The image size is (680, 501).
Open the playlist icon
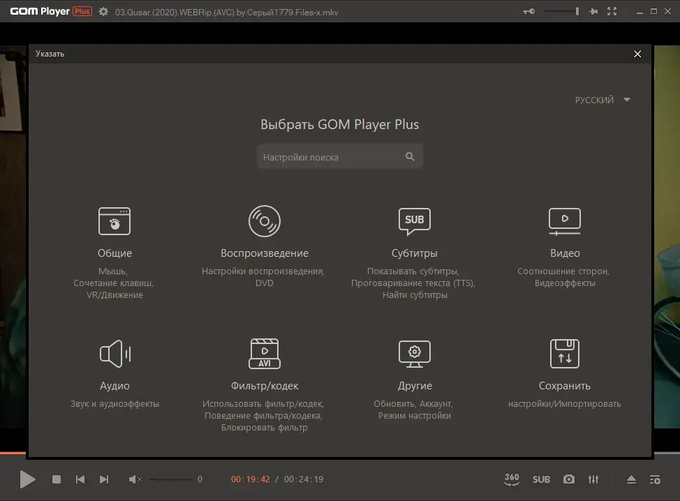point(655,479)
